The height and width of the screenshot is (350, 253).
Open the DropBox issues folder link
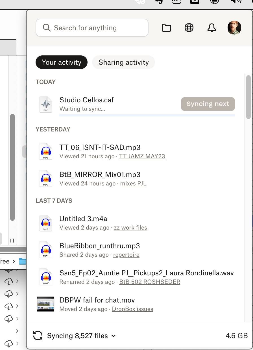pos(132,309)
